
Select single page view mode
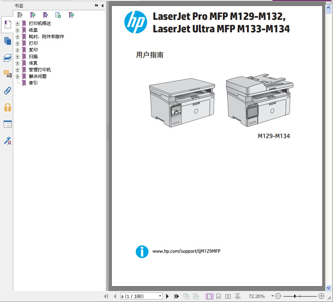coord(210,296)
